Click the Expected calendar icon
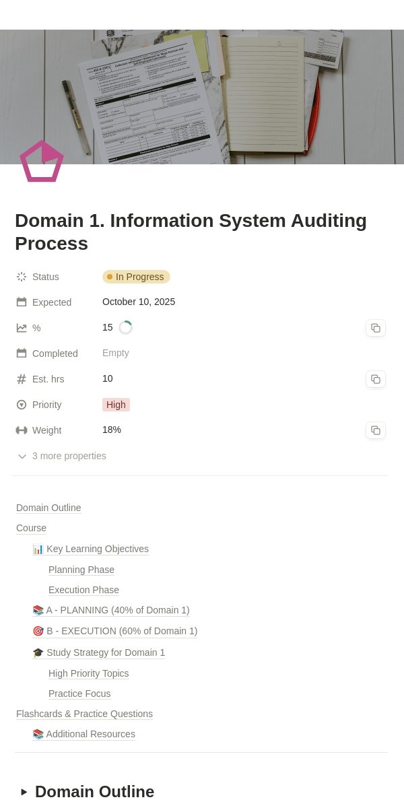 [x=22, y=302]
